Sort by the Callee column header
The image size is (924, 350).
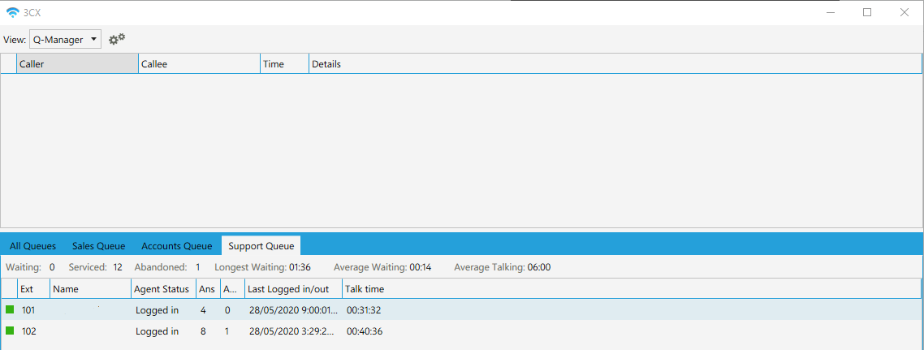pos(200,63)
